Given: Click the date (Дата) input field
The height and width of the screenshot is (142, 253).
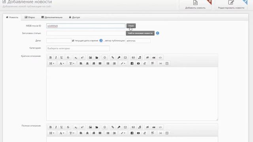Looking at the screenshot, I should 59,41.
